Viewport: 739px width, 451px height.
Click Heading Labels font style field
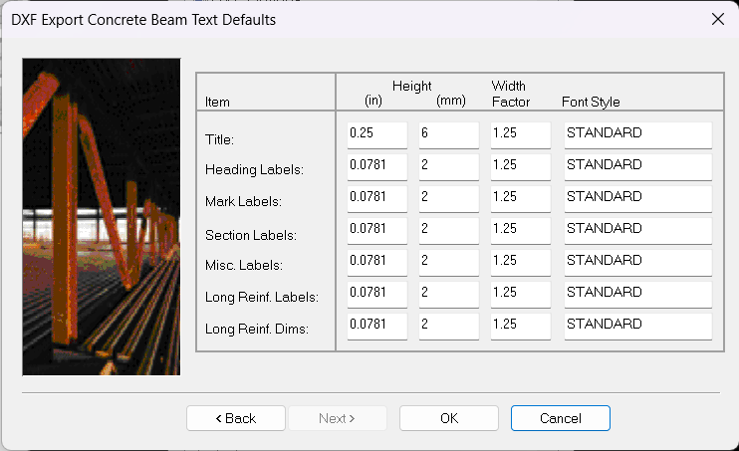point(637,165)
